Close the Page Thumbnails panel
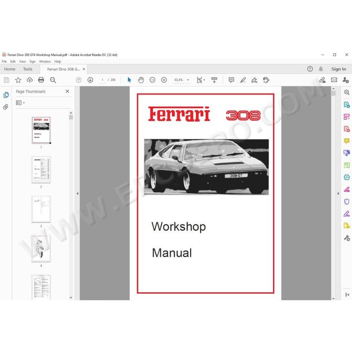 pyautogui.click(x=67, y=92)
